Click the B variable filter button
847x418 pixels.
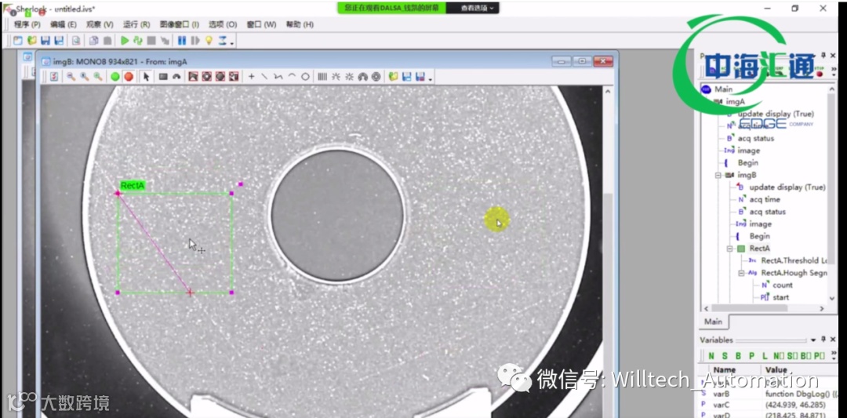click(739, 356)
